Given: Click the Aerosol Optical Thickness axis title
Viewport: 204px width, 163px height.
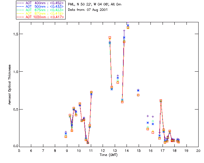Looking at the screenshot, I should tap(10, 85).
